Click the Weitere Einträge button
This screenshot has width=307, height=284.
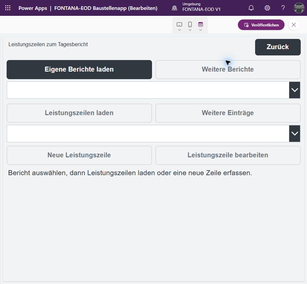(228, 113)
